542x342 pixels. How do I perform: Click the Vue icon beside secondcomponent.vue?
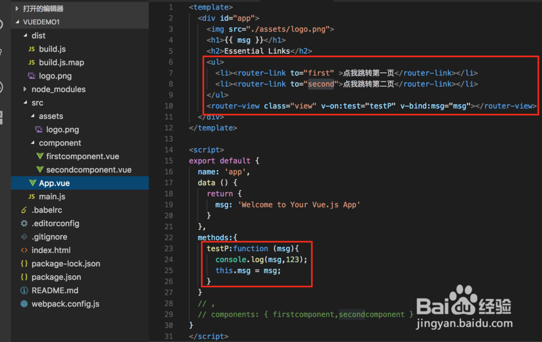point(40,170)
